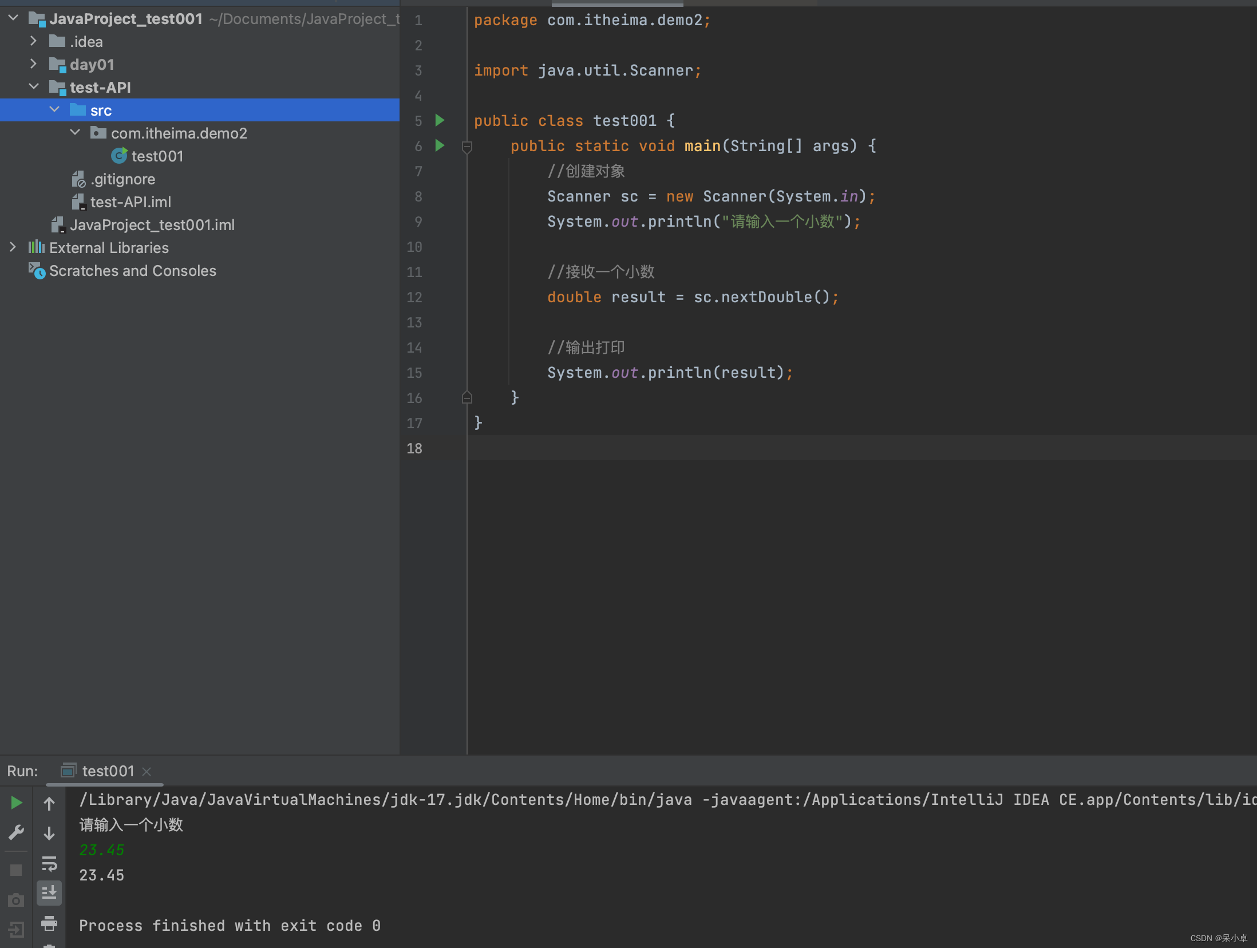1257x948 pixels.
Task: Toggle scroll to end in console
Action: [49, 892]
